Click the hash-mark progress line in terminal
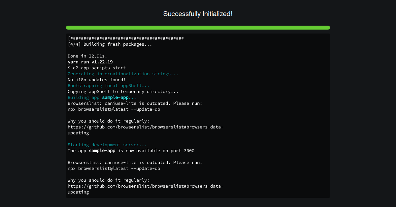The width and height of the screenshot is (396, 207). click(126, 38)
